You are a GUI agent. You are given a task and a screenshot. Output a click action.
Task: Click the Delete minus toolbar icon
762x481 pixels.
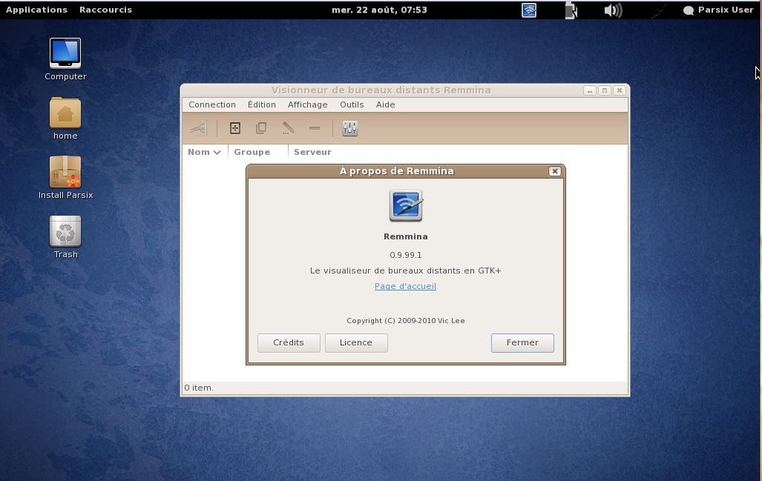coord(315,128)
